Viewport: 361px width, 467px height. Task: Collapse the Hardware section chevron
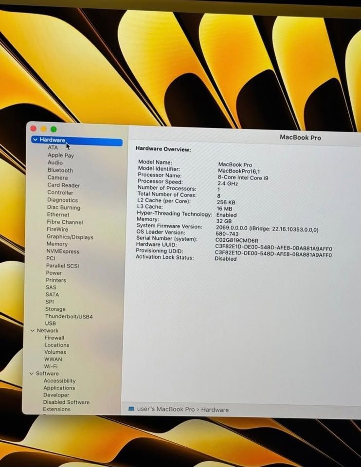coord(35,140)
